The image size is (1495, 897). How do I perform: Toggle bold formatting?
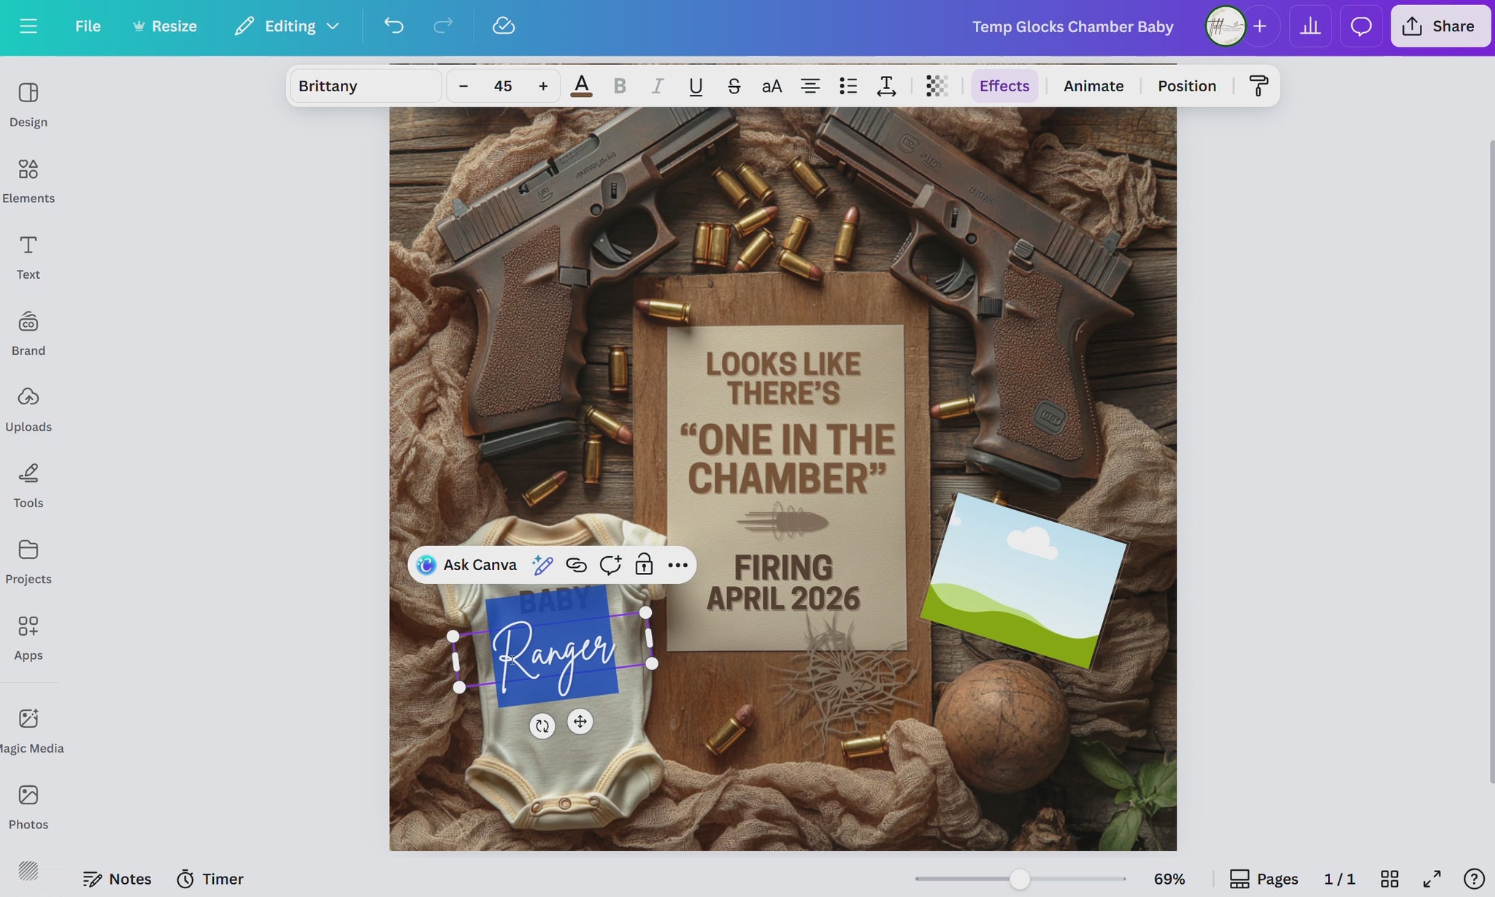pos(620,86)
